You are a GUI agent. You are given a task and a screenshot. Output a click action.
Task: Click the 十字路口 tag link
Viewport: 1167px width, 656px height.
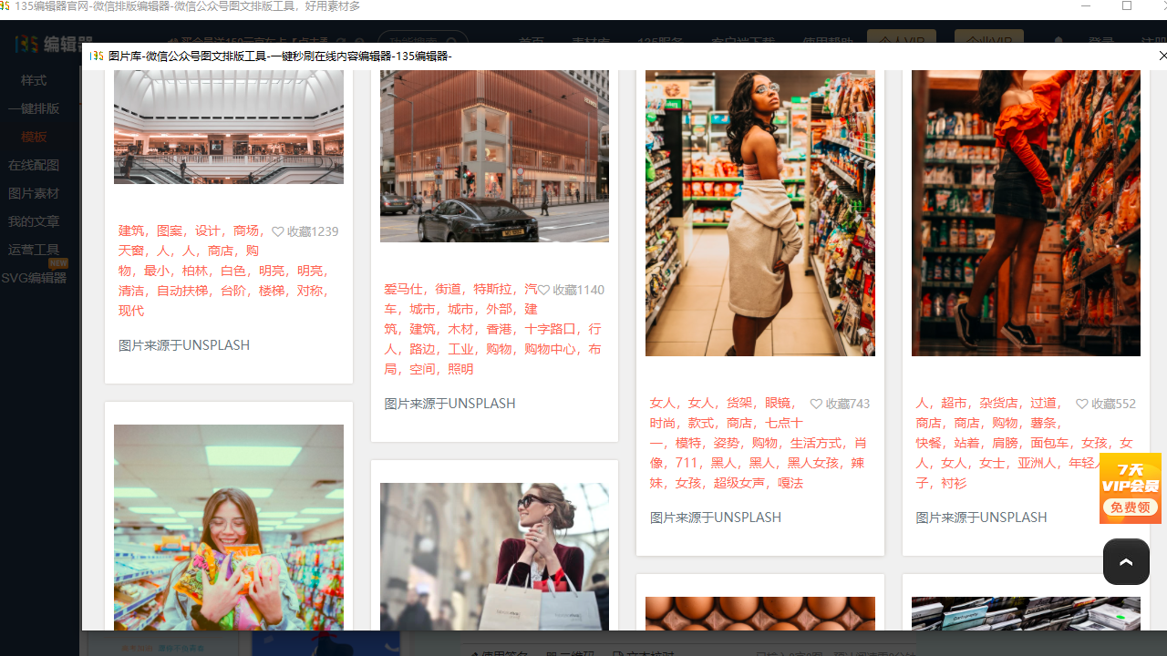pyautogui.click(x=550, y=329)
